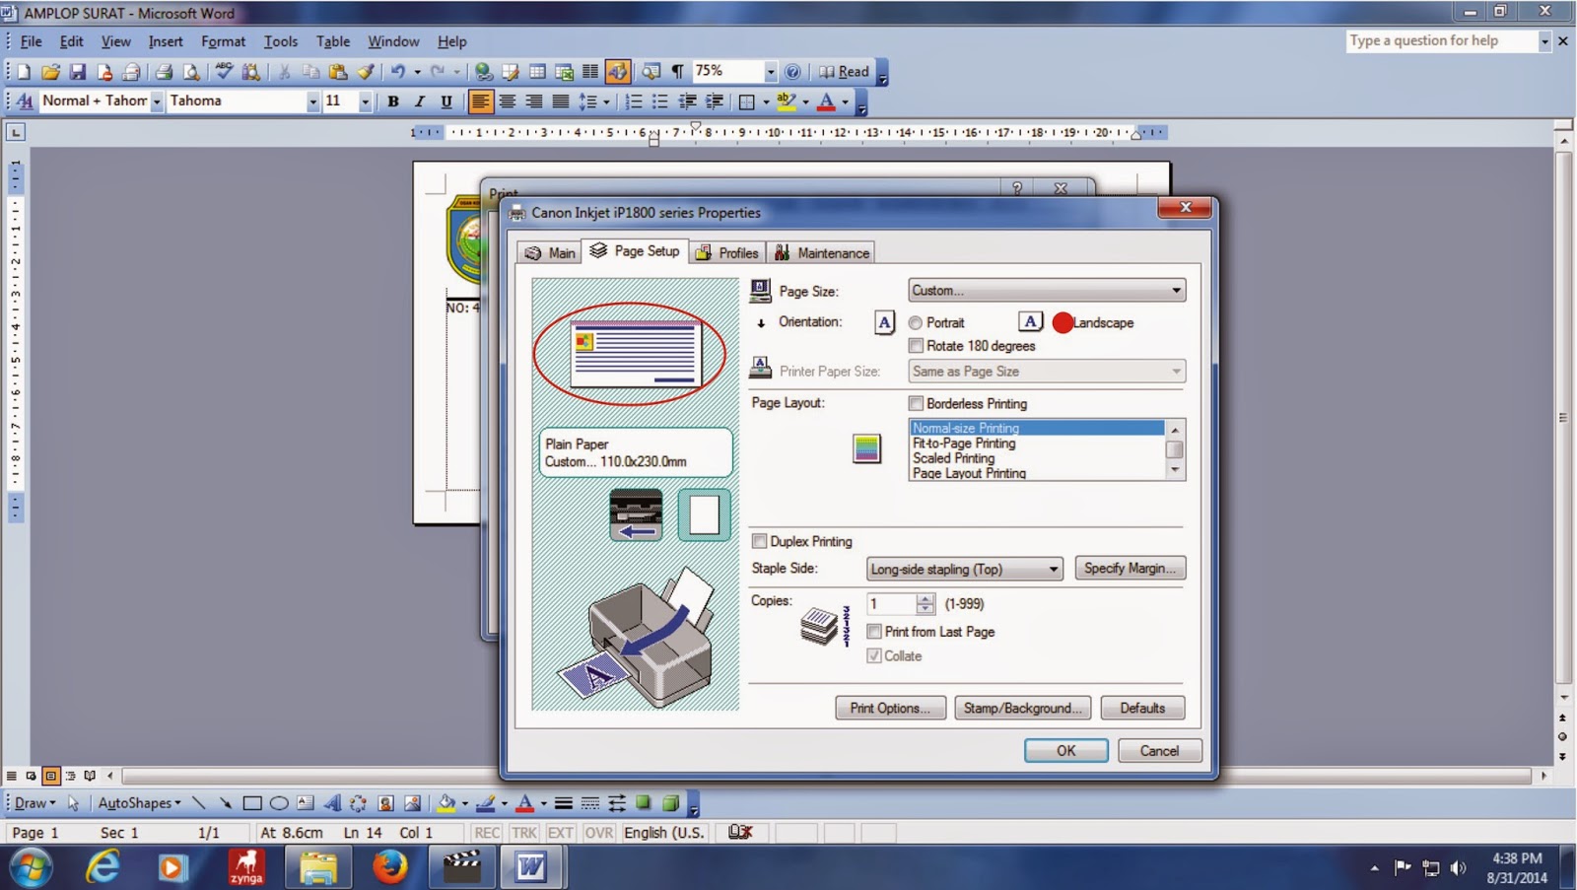This screenshot has width=1577, height=890.
Task: Restore settings with the Defaults button
Action: tap(1142, 708)
